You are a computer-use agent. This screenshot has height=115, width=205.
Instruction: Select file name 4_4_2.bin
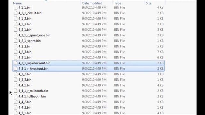click(25, 102)
